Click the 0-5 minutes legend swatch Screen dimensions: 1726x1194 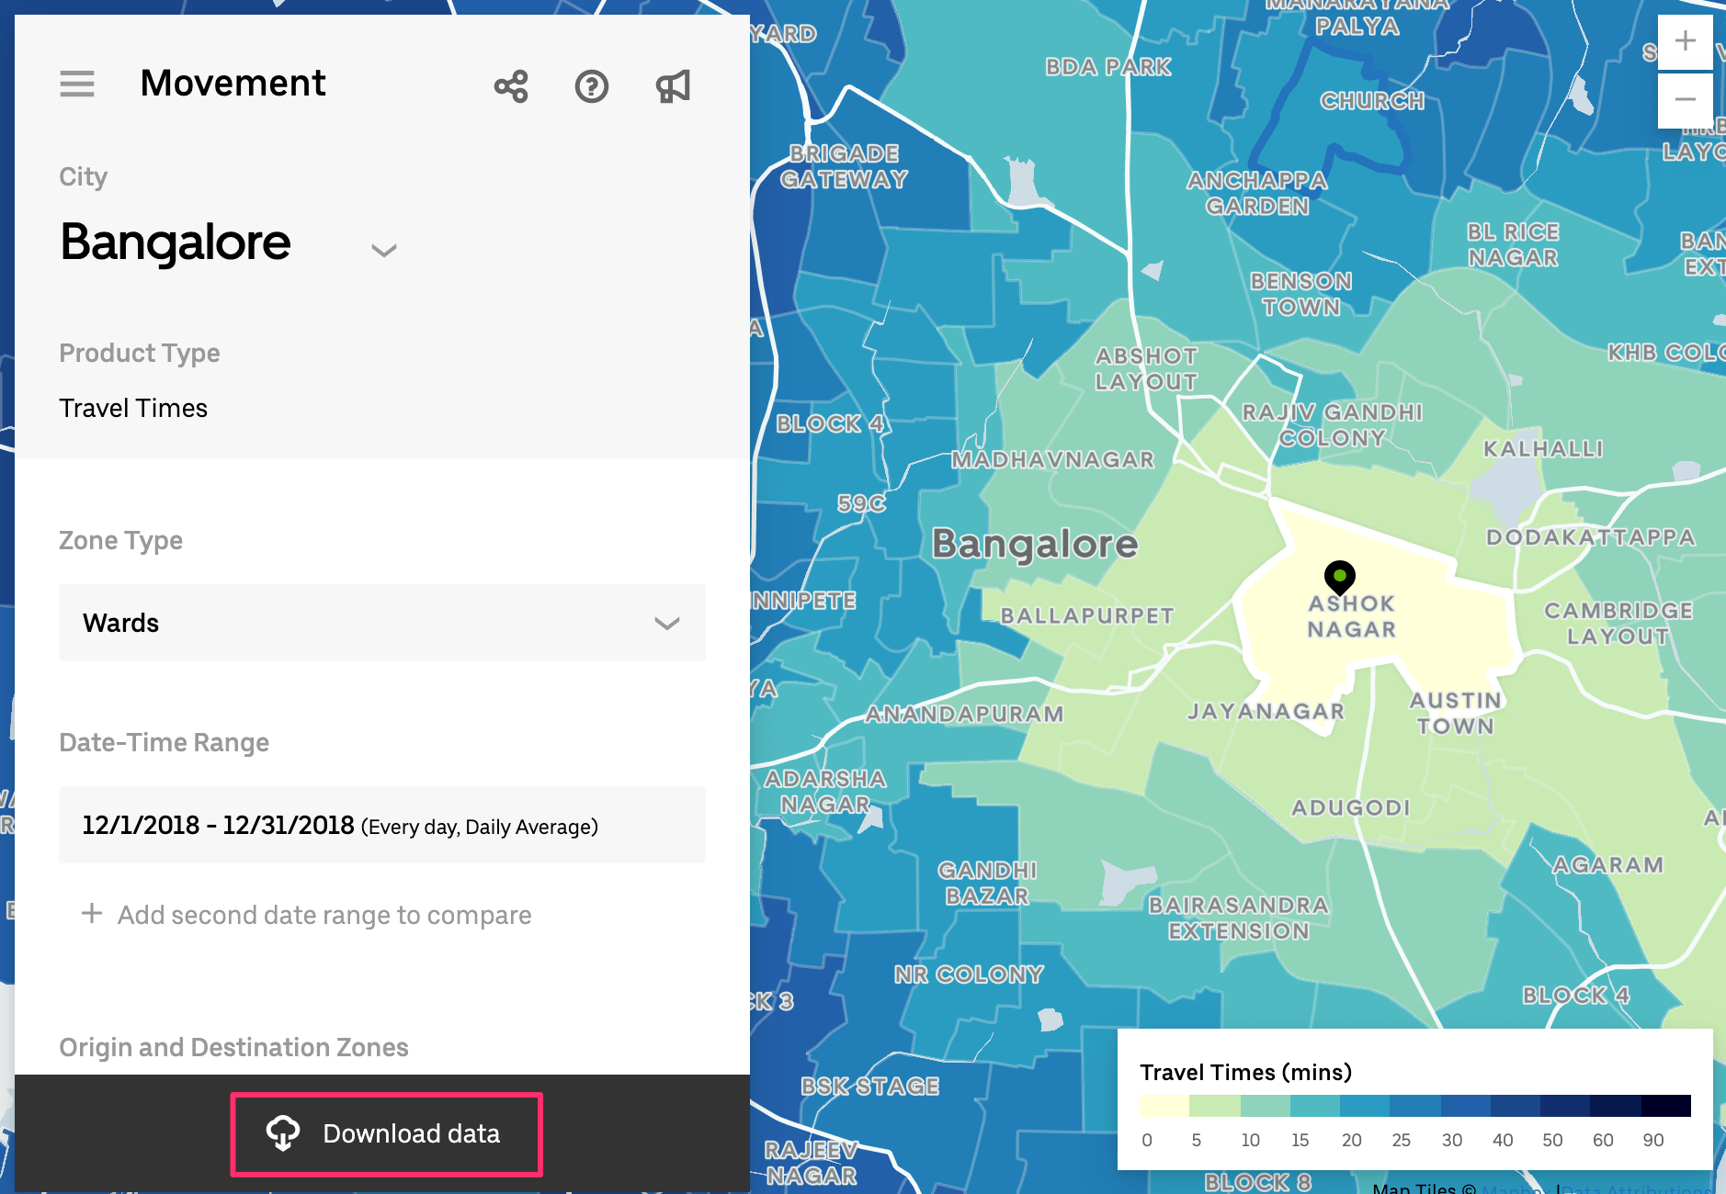pos(1164,1105)
